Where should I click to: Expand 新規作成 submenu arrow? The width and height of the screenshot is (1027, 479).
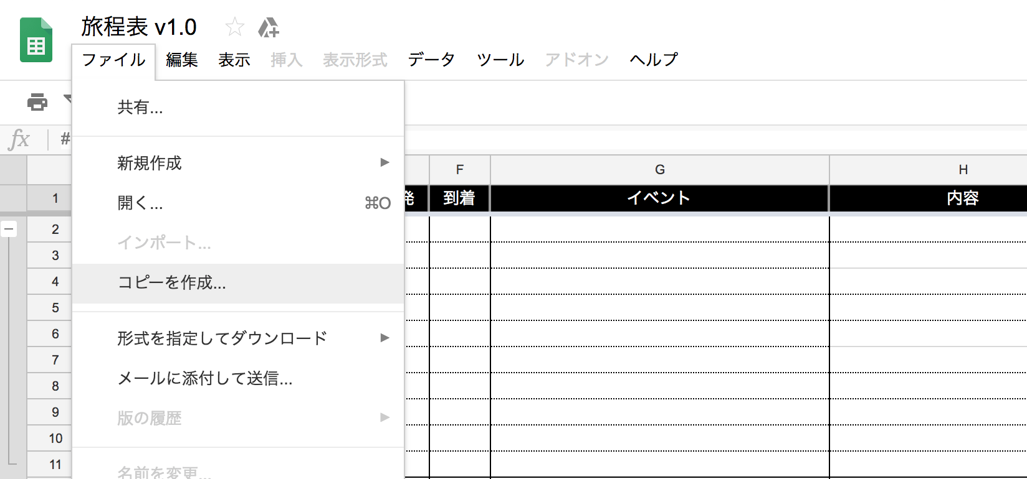385,162
